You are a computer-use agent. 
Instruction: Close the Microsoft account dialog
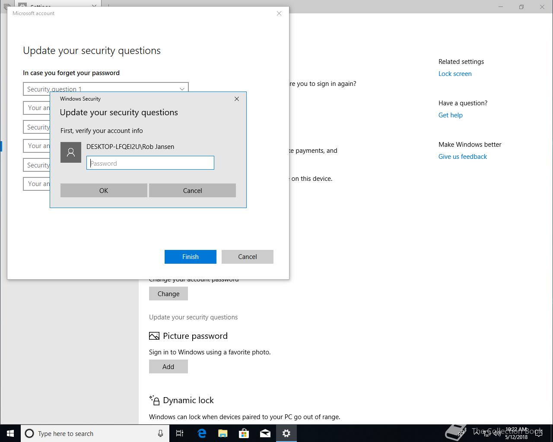279,13
